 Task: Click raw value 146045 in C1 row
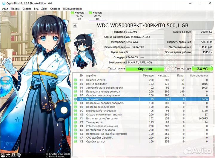click(203, 118)
